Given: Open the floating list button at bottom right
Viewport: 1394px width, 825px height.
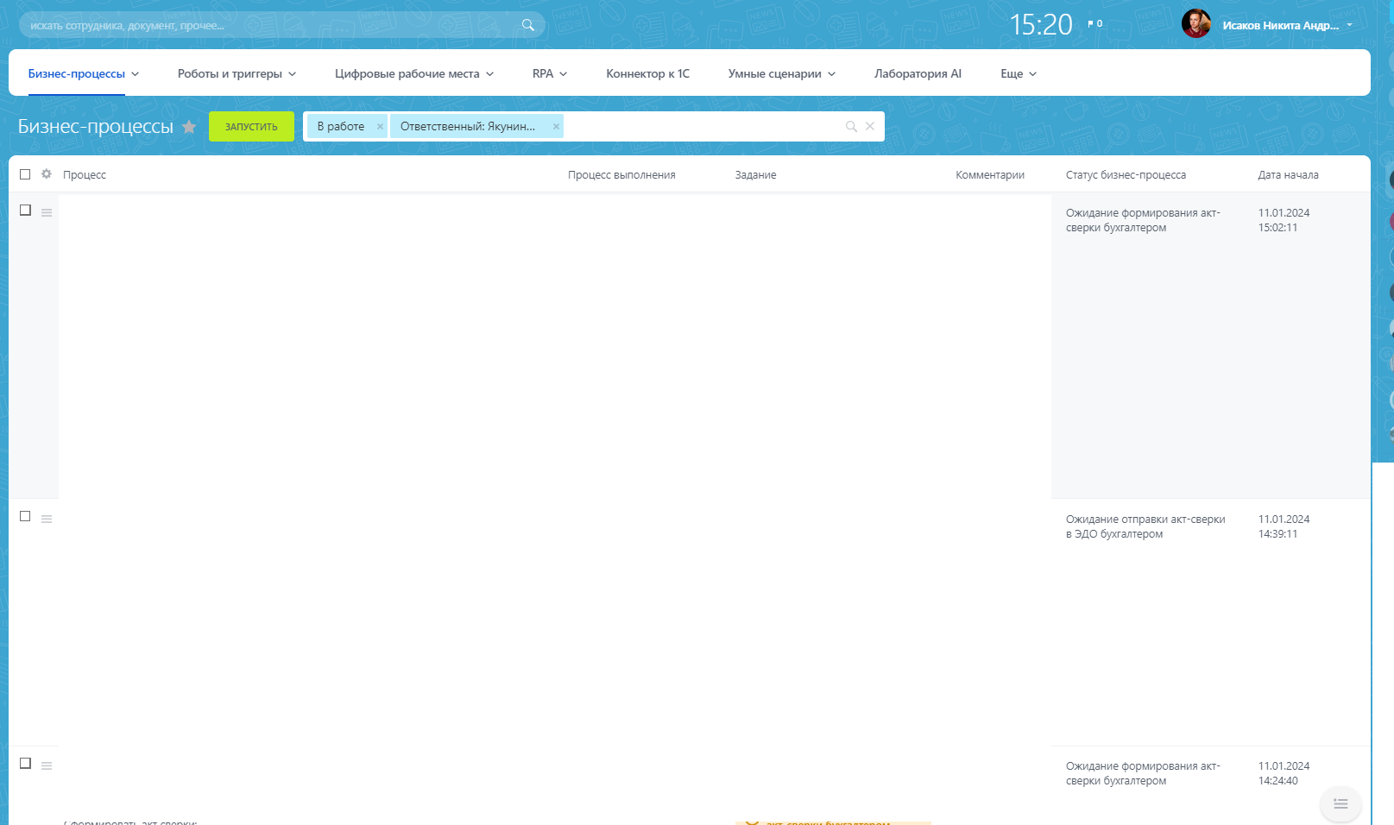Looking at the screenshot, I should coord(1340,803).
